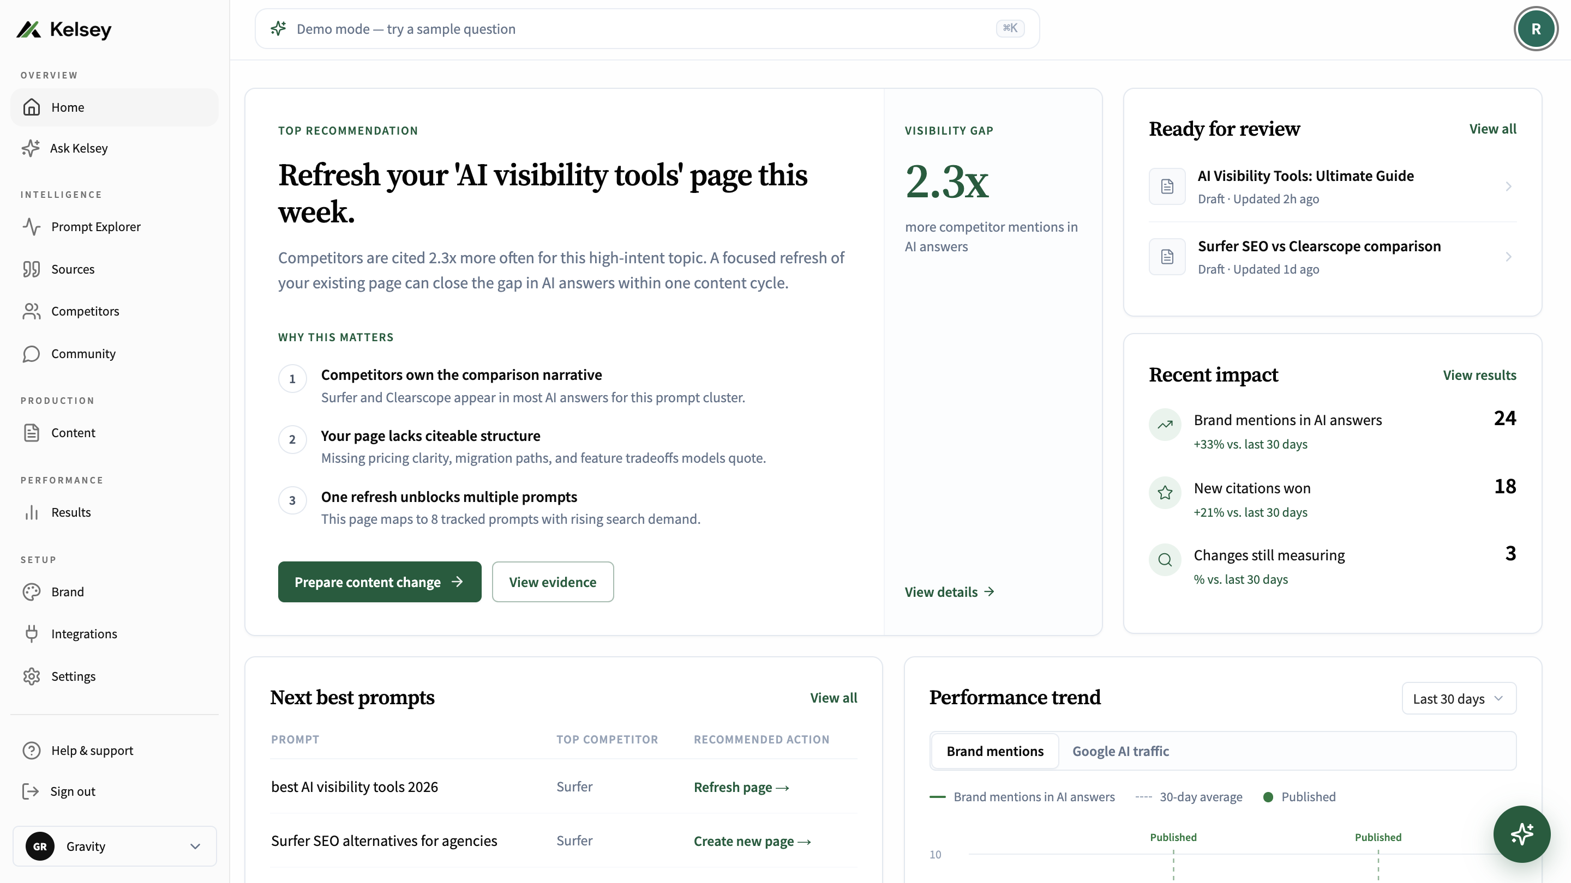Expand the Gravity workspace switcher
This screenshot has width=1571, height=883.
[x=115, y=846]
